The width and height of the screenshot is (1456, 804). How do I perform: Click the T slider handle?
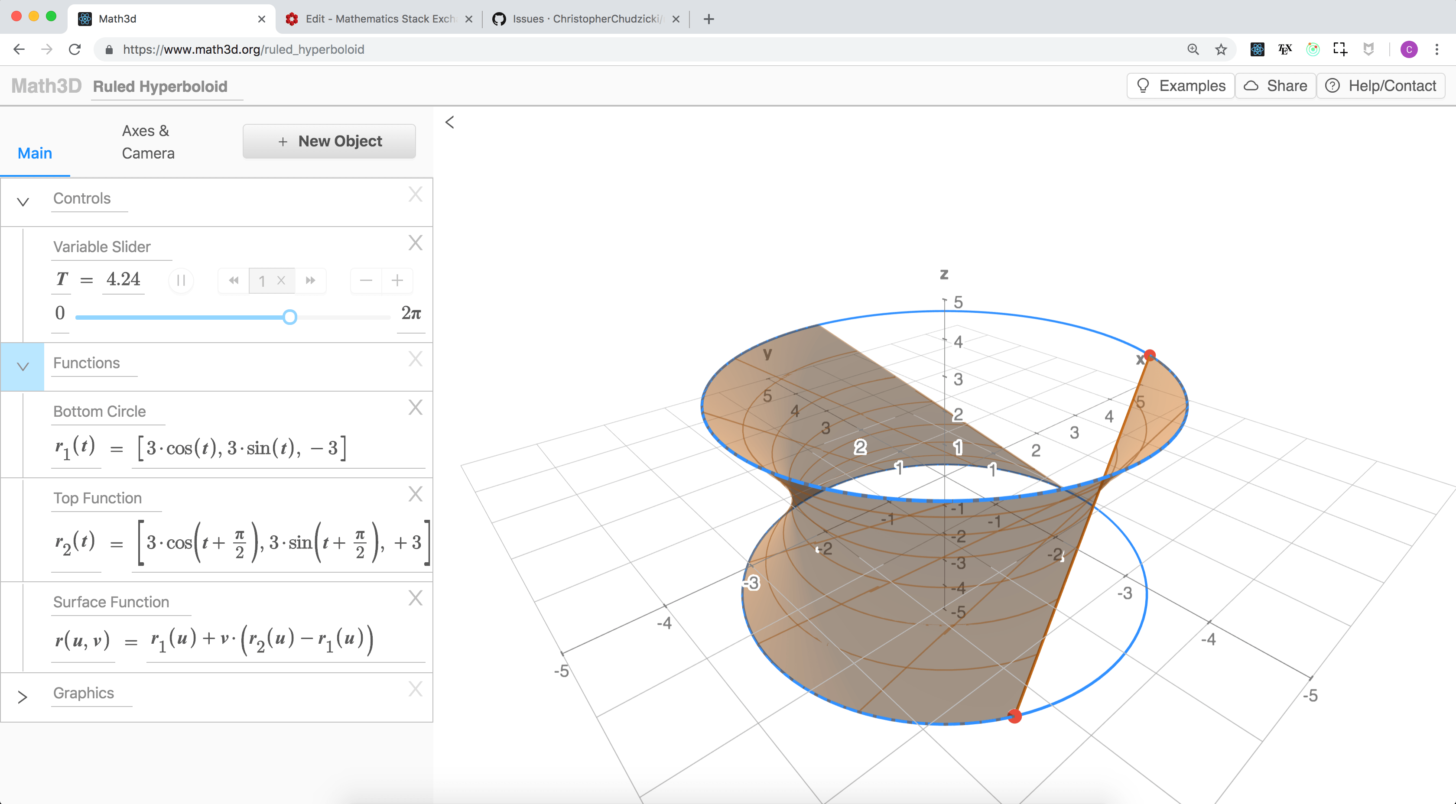pyautogui.click(x=290, y=317)
